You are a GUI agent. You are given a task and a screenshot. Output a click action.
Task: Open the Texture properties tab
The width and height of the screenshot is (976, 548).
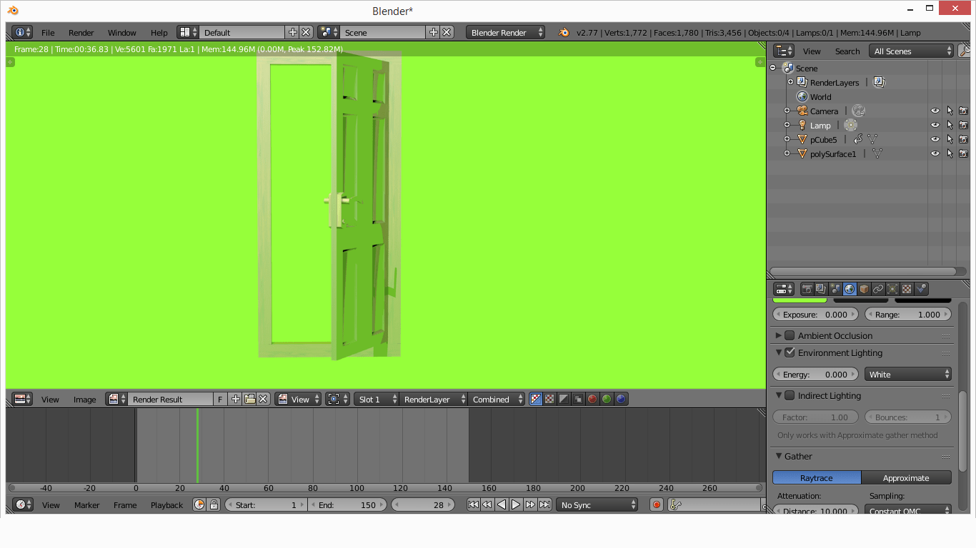(x=907, y=289)
